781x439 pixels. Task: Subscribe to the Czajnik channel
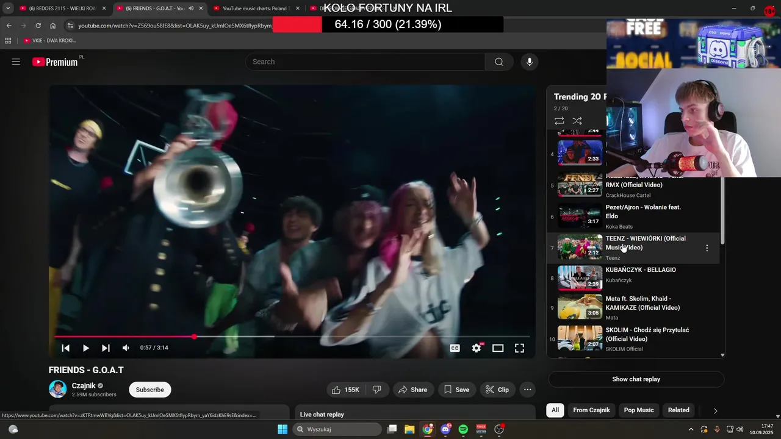pyautogui.click(x=149, y=390)
